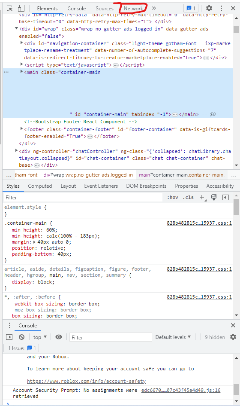Open the Accessibility pane tab
The image size is (240, 406).
click(220, 186)
